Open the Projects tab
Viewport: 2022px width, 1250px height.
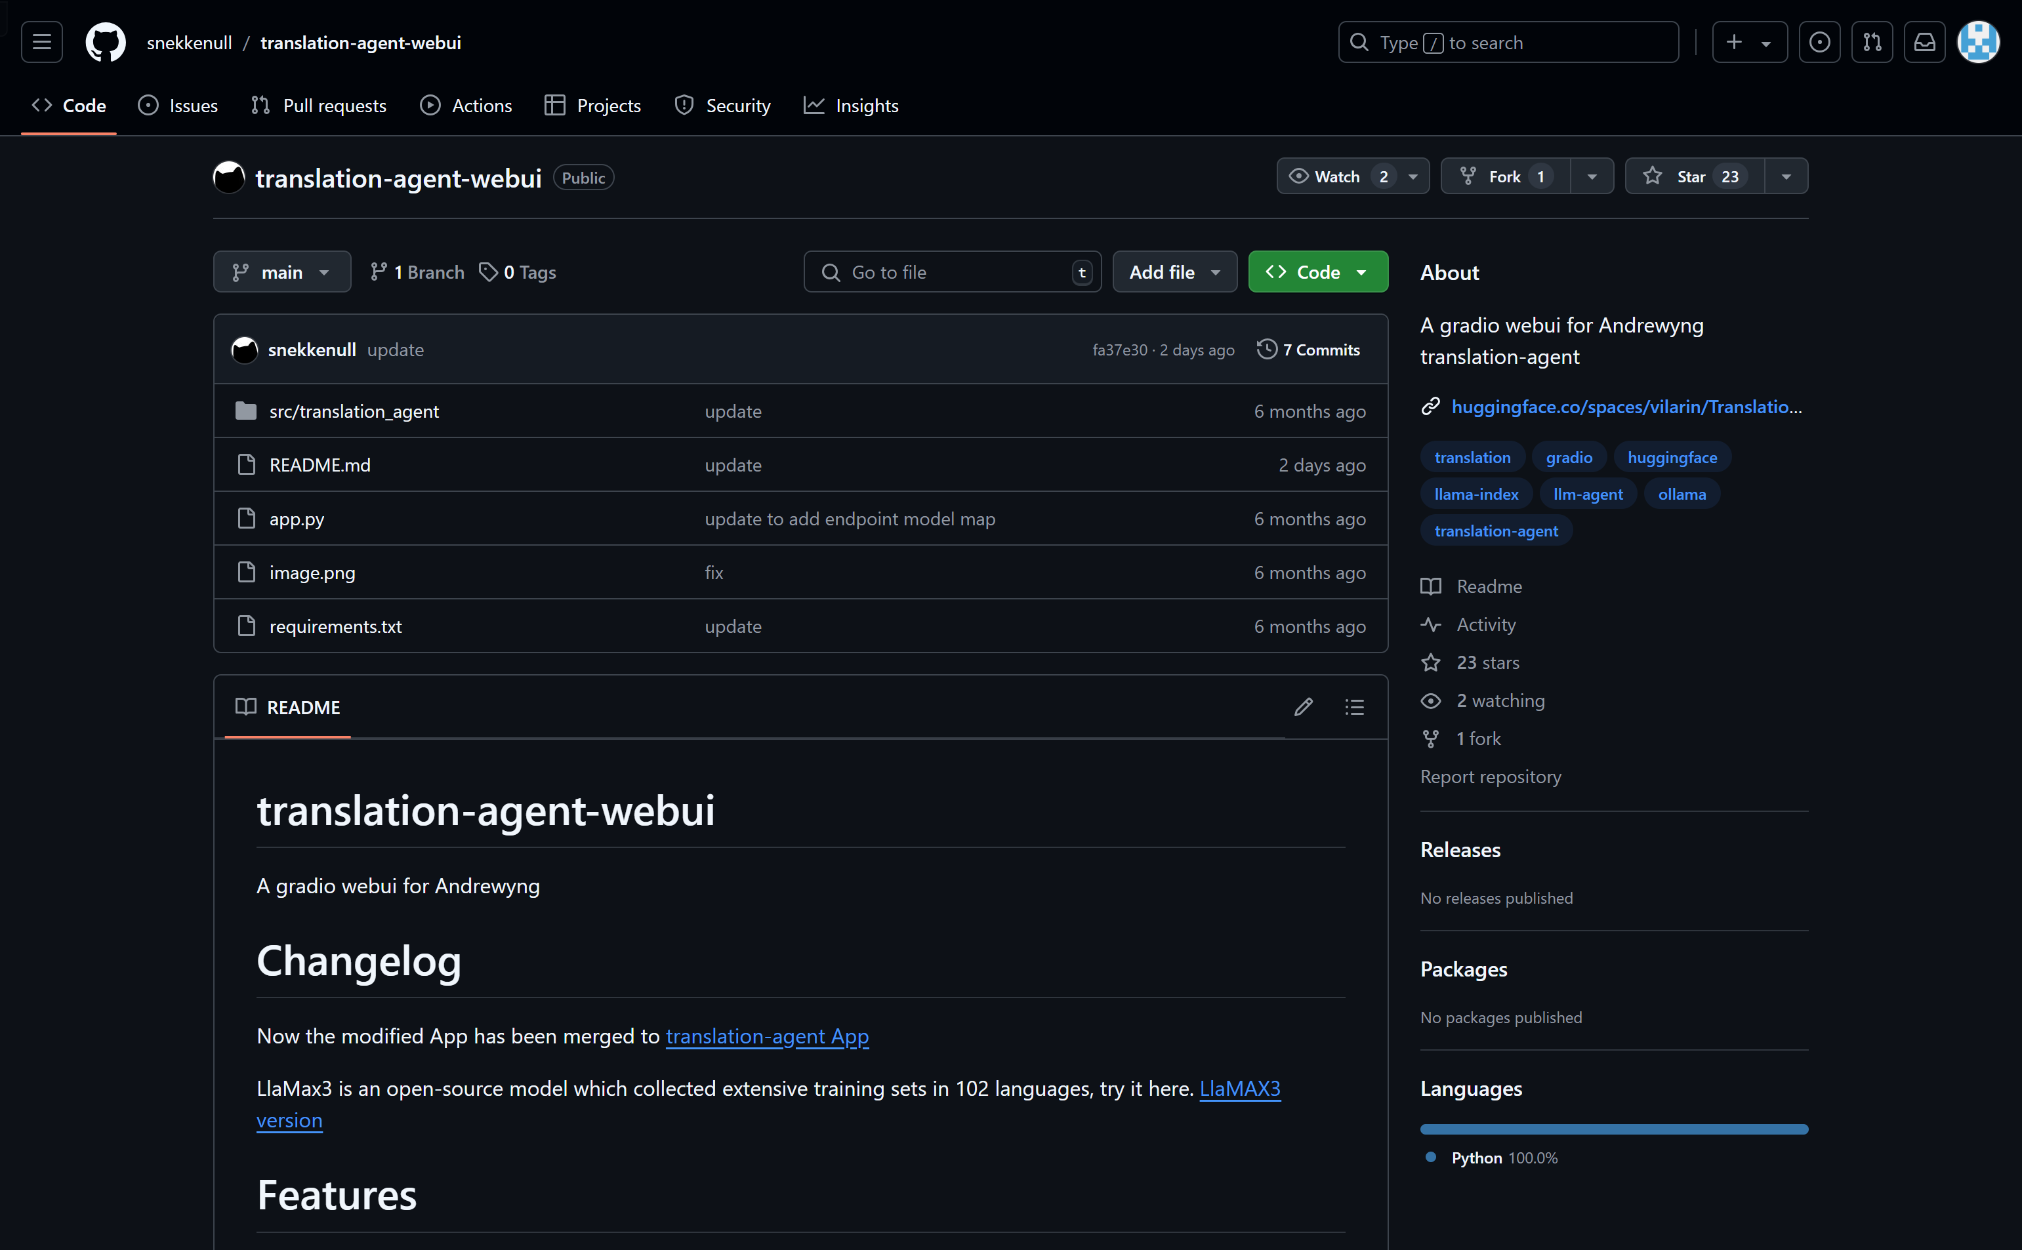[593, 106]
